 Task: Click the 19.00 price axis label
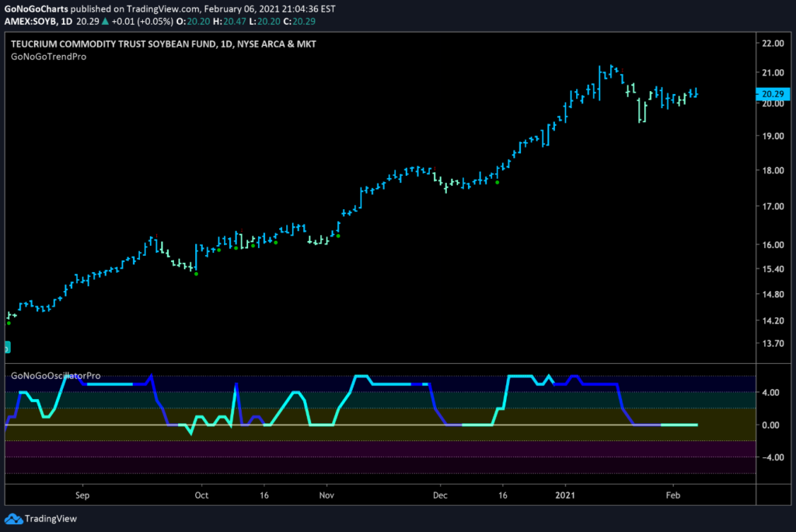[x=773, y=136]
